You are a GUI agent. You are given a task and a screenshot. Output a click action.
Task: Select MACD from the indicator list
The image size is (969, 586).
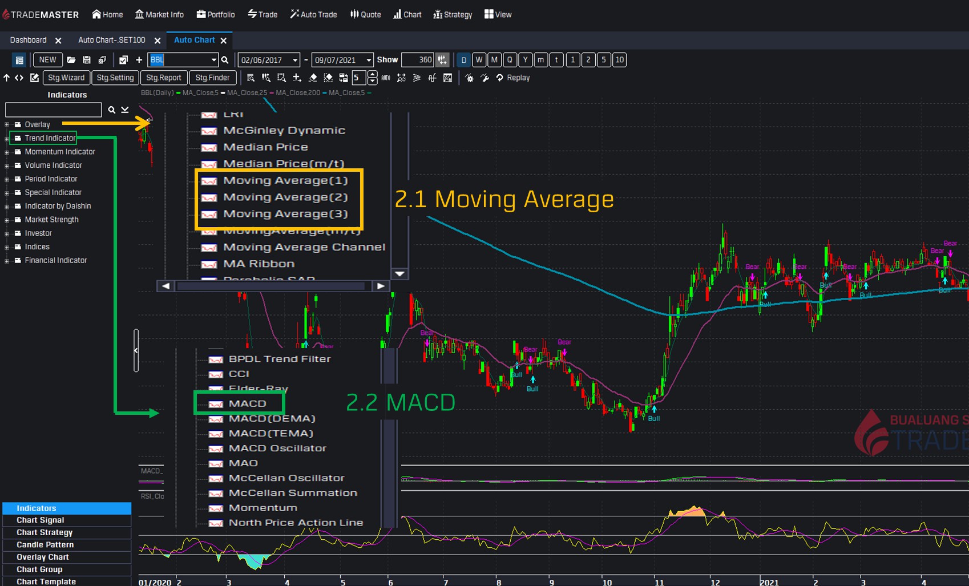coord(247,403)
